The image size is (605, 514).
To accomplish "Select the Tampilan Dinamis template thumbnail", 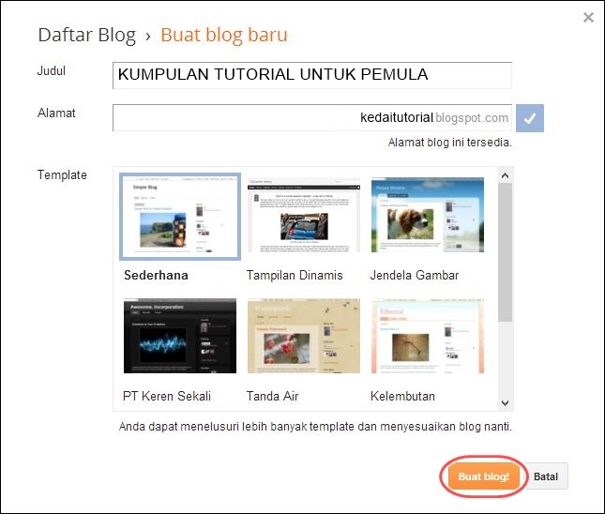I will pyautogui.click(x=304, y=215).
